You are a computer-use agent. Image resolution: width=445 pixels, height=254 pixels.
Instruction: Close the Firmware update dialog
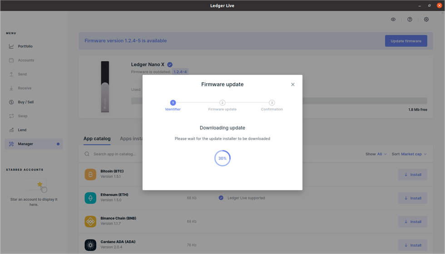(x=293, y=84)
